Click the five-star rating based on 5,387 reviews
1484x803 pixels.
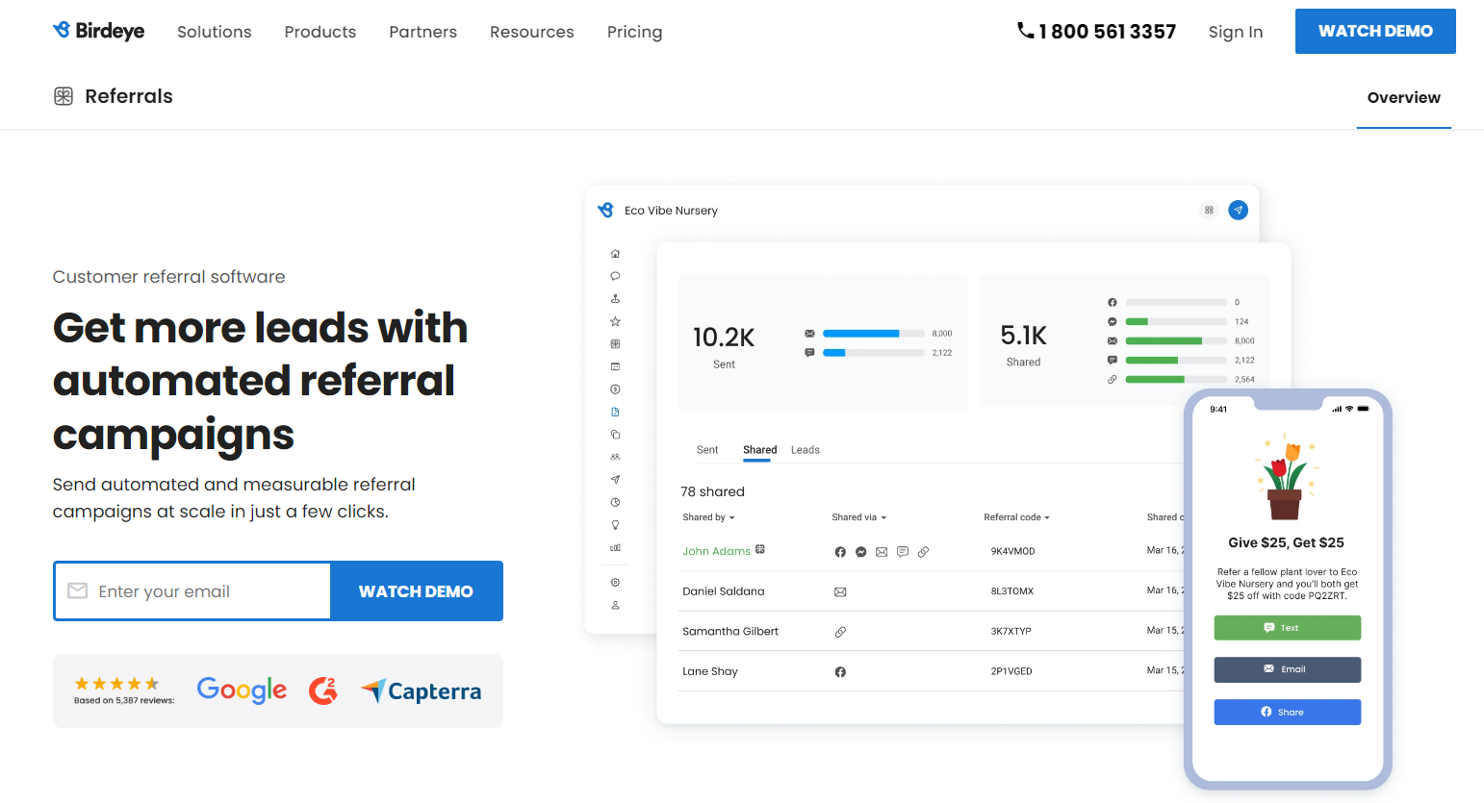(x=117, y=683)
